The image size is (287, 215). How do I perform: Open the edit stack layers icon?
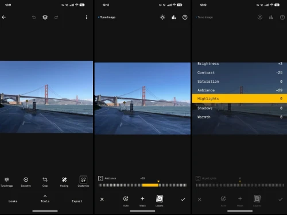pyautogui.click(x=45, y=17)
